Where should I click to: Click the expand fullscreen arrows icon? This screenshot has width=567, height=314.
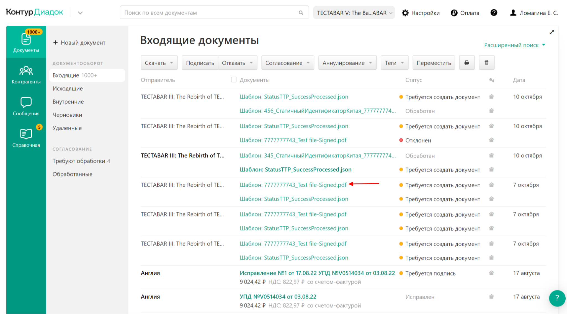click(551, 32)
